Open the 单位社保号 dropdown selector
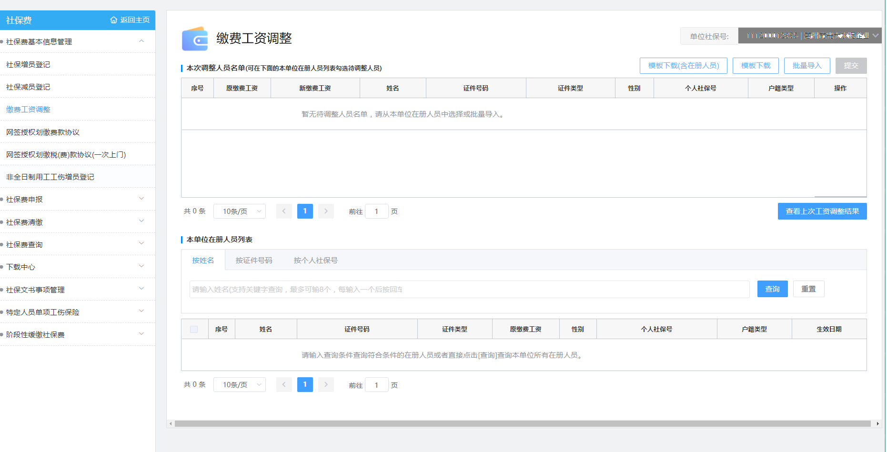The image size is (887, 452). [809, 36]
